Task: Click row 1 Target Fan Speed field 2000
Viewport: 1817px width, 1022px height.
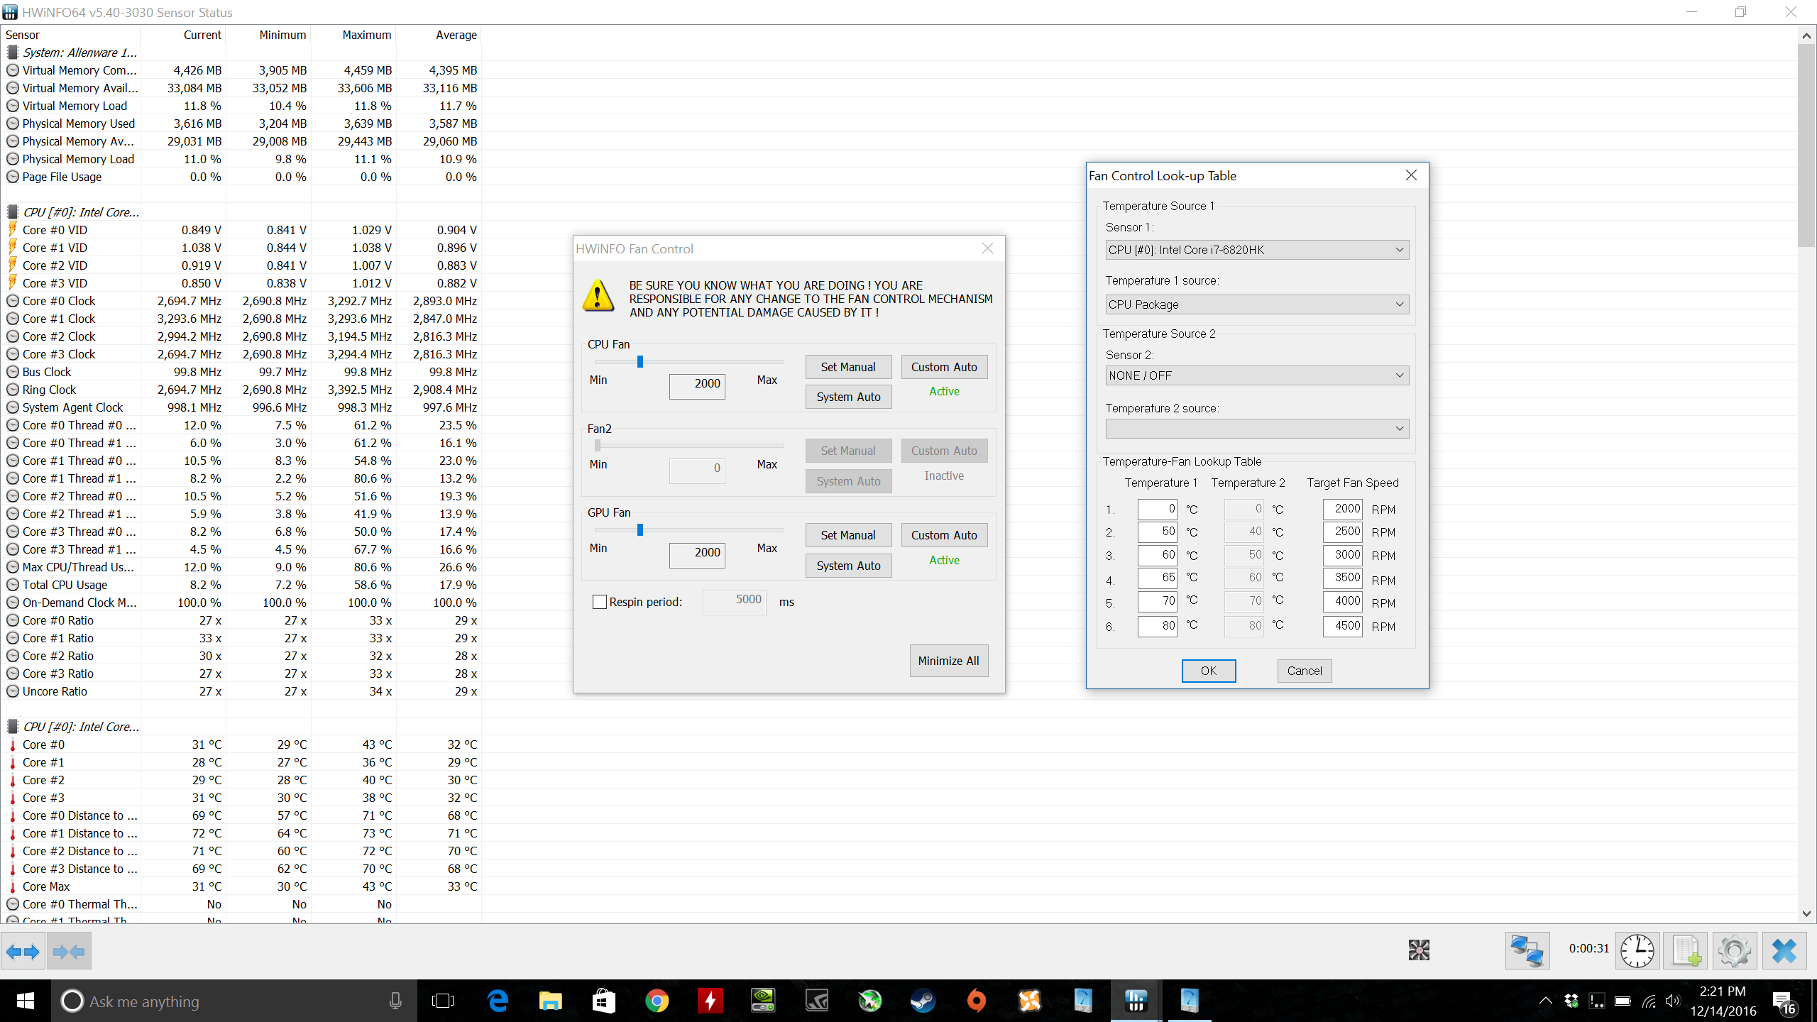Action: 1342,509
